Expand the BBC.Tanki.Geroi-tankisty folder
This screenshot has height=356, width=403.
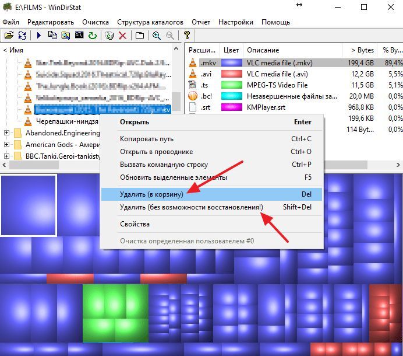click(x=6, y=156)
